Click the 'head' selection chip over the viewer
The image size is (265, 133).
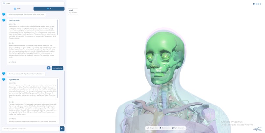[73, 11]
